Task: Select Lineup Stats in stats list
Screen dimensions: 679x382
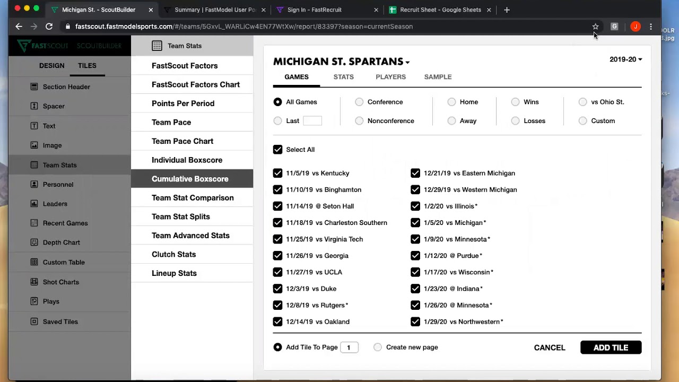Action: (192, 273)
